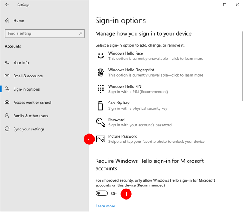
Task: Open Email & accounts section
Action: [x=28, y=76]
